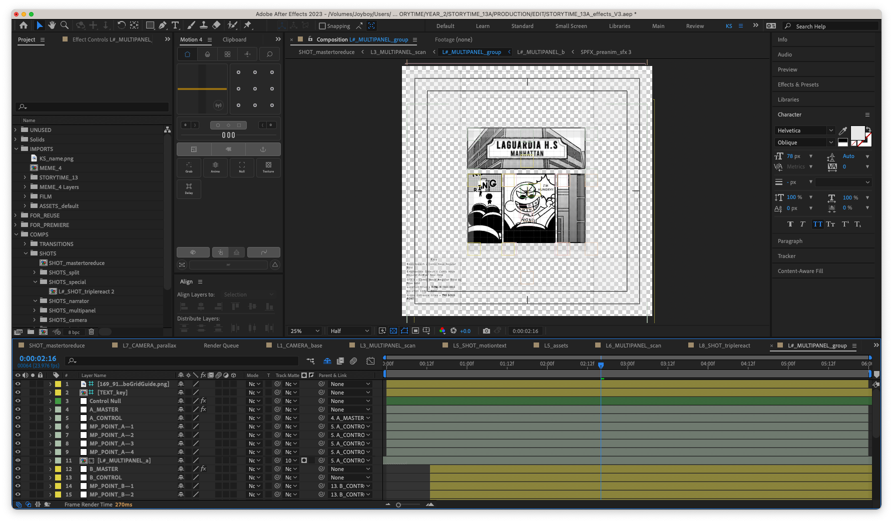Expand the TRANSITIONS folder
893x523 pixels.
25,244
